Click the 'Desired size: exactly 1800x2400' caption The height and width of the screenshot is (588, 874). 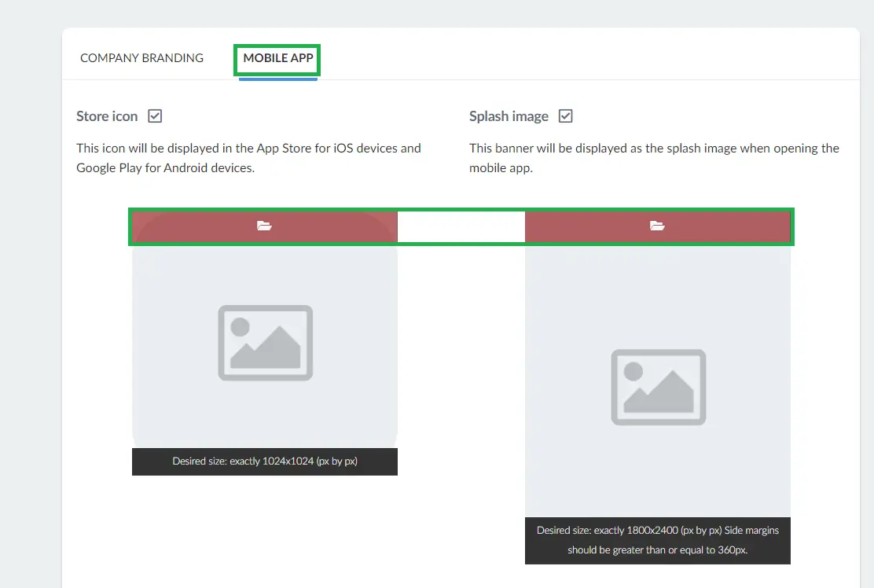[658, 540]
